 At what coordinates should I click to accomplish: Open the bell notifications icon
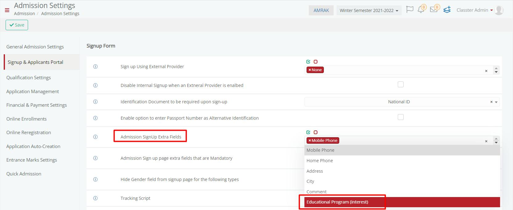(421, 10)
